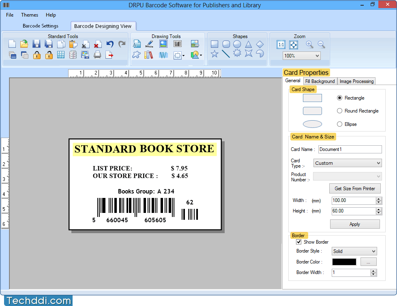The image size is (397, 306).
Task: Click the Border Width value field
Action: (352, 272)
